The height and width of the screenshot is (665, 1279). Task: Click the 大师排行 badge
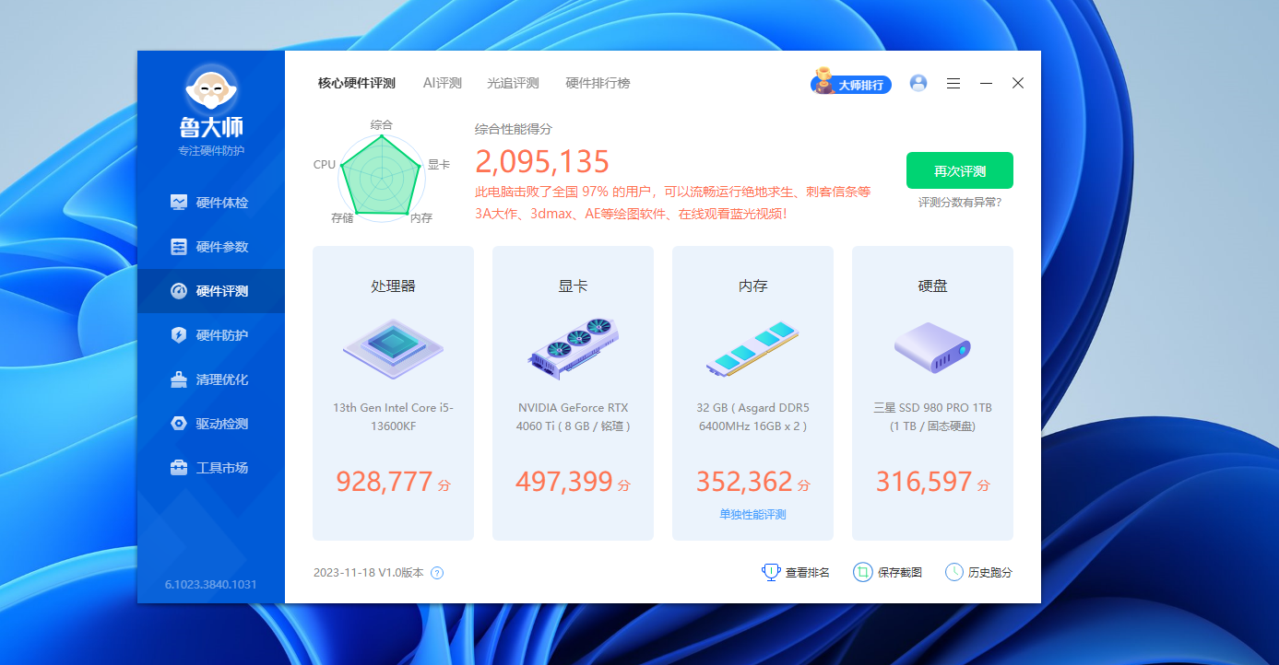[x=850, y=84]
